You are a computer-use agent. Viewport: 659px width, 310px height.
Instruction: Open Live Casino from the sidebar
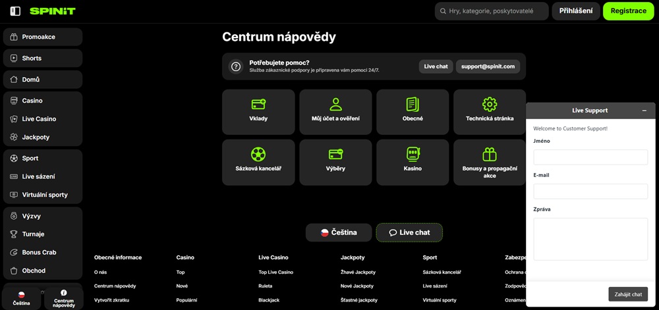pyautogui.click(x=43, y=119)
